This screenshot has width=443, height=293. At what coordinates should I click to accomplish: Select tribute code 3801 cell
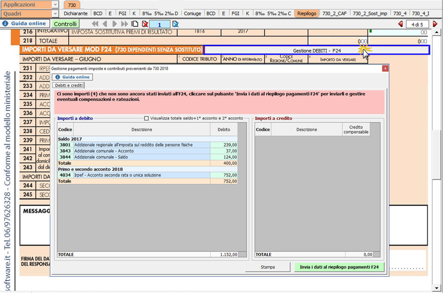65,145
